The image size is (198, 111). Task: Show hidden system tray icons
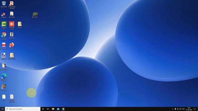tap(173, 109)
